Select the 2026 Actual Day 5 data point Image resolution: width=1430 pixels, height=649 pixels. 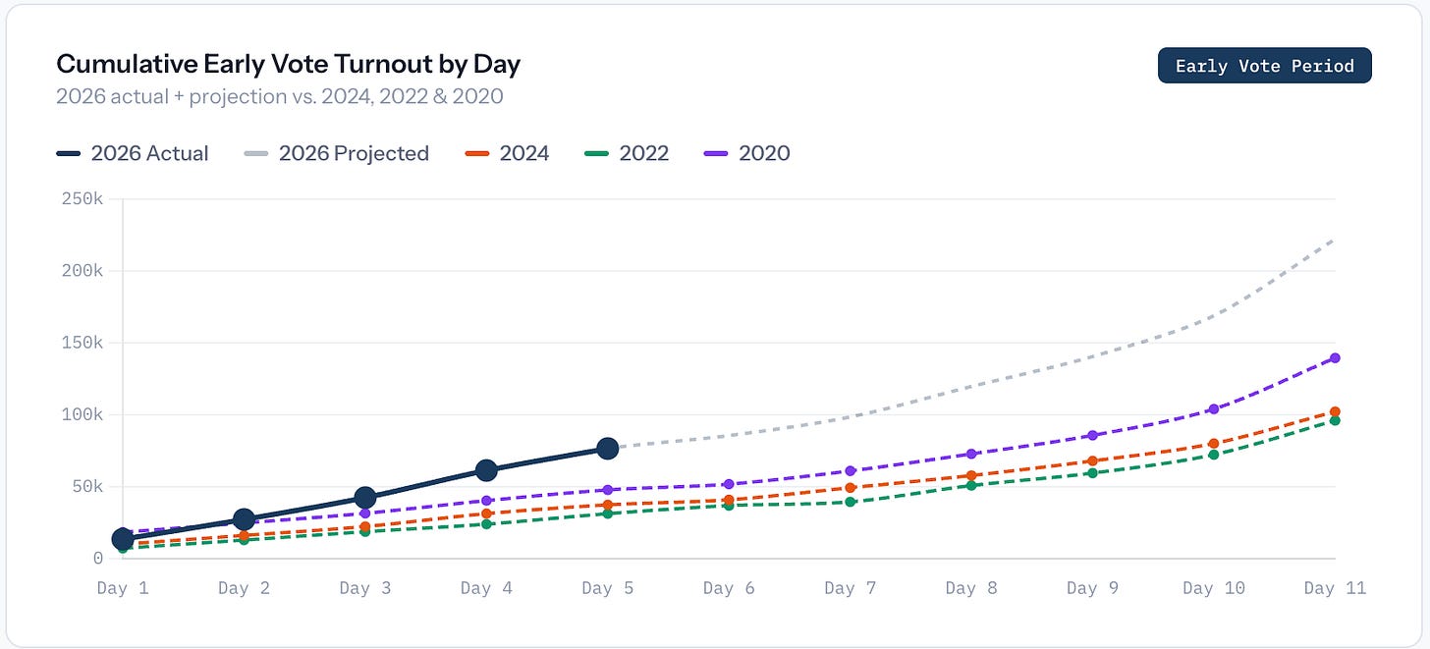[608, 448]
